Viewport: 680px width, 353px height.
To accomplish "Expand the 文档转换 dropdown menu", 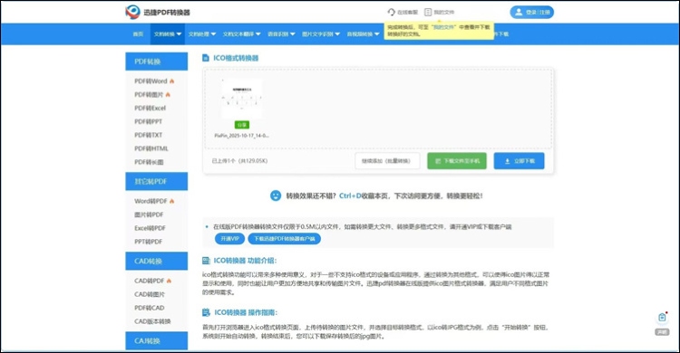I will pos(168,34).
